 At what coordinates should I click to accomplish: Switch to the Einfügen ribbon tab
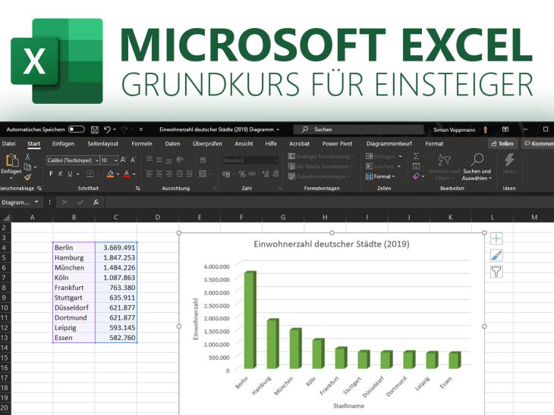click(63, 143)
